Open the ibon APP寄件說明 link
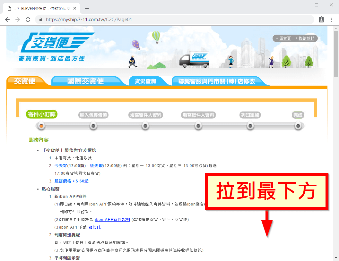 112,219
